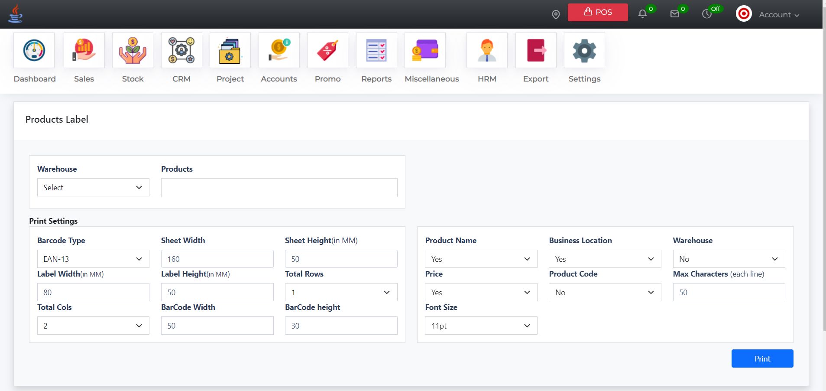Open the Promo price-tag icon

[327, 50]
